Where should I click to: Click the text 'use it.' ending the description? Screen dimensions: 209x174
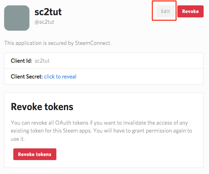point(18,139)
